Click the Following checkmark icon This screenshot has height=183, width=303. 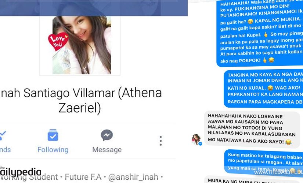coord(53,135)
